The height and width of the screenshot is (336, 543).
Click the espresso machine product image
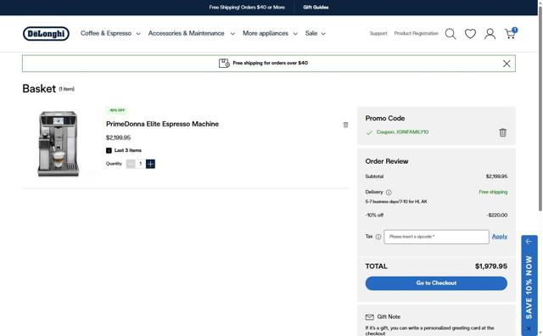(x=59, y=143)
